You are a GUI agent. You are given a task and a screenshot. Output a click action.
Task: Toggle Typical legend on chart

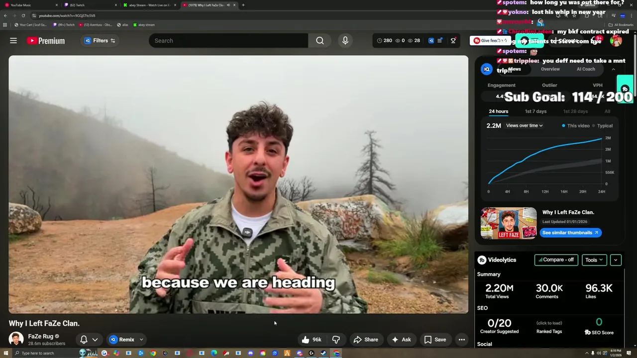pos(602,126)
